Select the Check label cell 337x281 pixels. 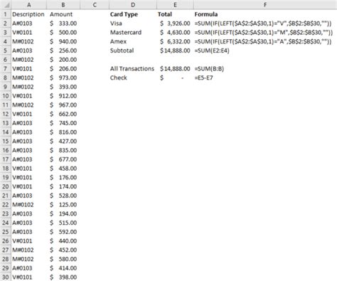click(x=119, y=78)
